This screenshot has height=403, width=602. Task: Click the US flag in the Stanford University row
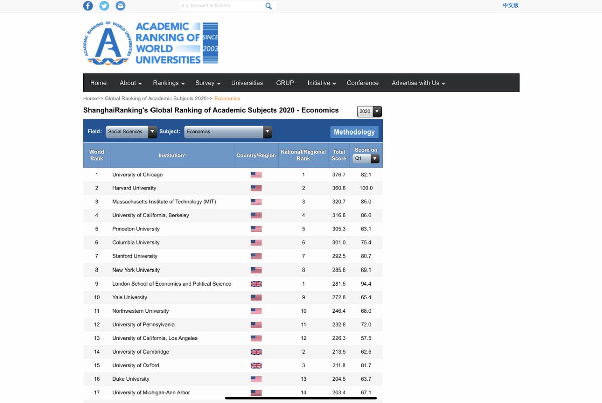pos(256,256)
